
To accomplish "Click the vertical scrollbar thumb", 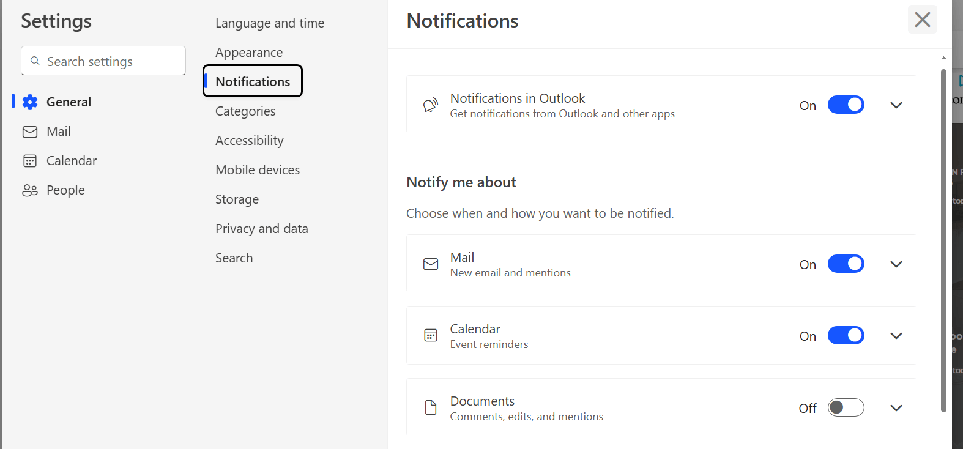I will [x=943, y=240].
